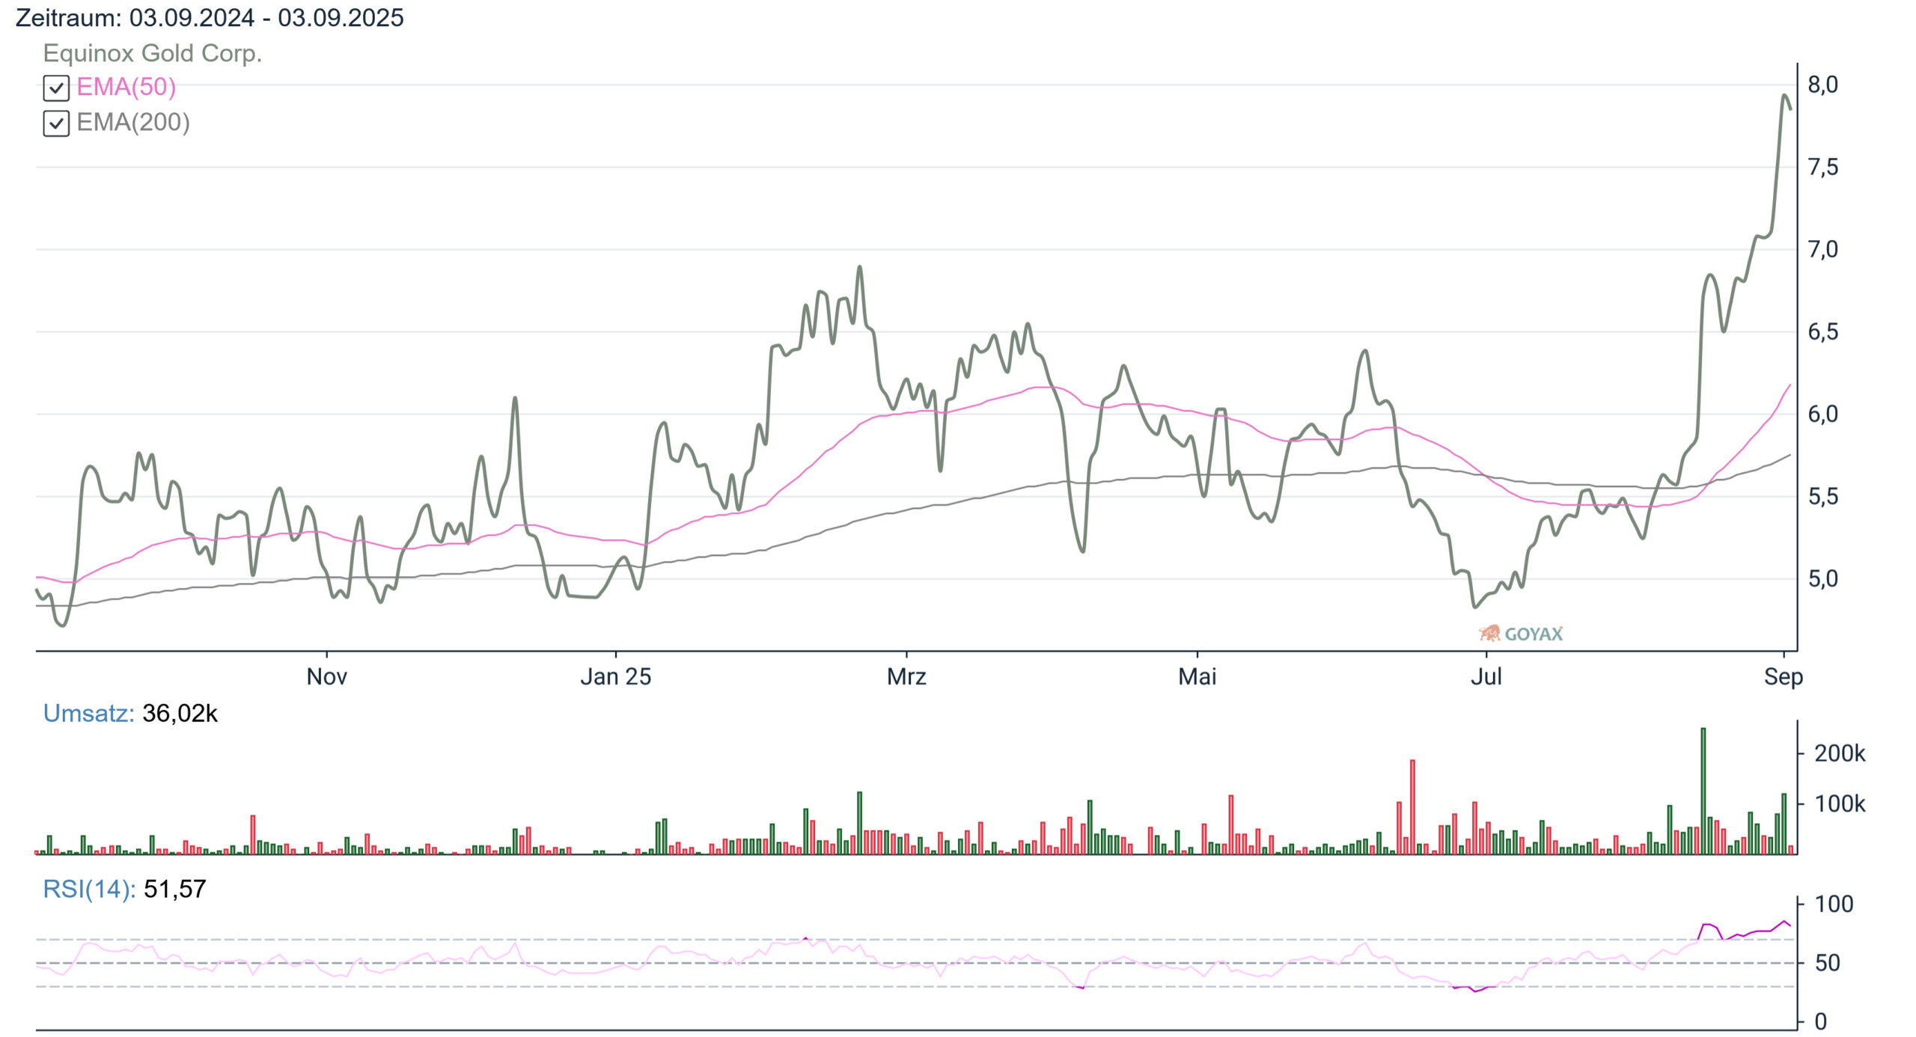Screen dimensions: 1916x1037
Task: Click the tallest red volume bar
Action: [1412, 807]
